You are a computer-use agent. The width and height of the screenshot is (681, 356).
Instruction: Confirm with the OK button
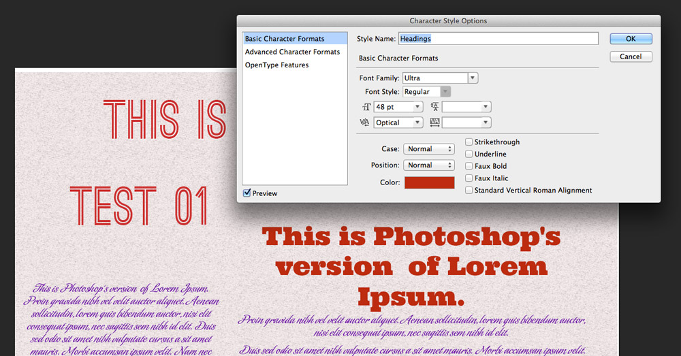pyautogui.click(x=631, y=39)
